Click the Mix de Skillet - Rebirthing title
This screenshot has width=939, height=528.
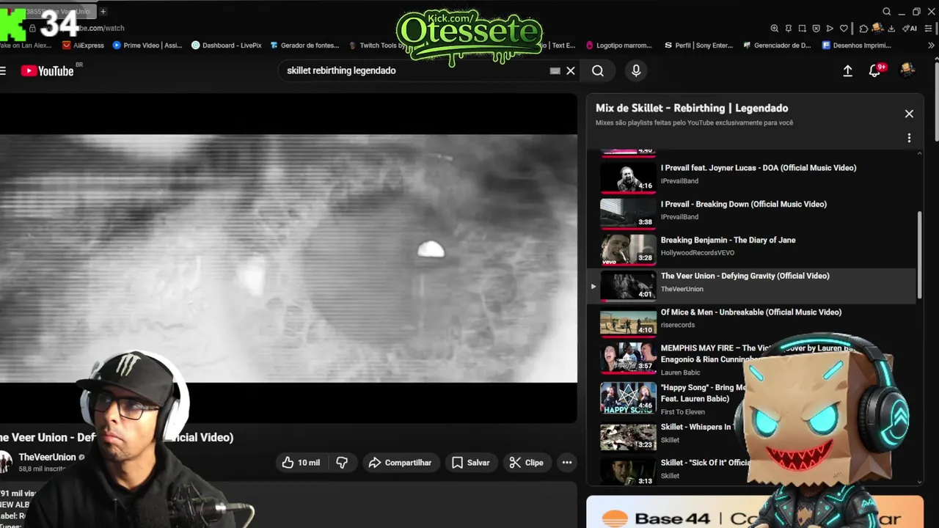point(692,108)
